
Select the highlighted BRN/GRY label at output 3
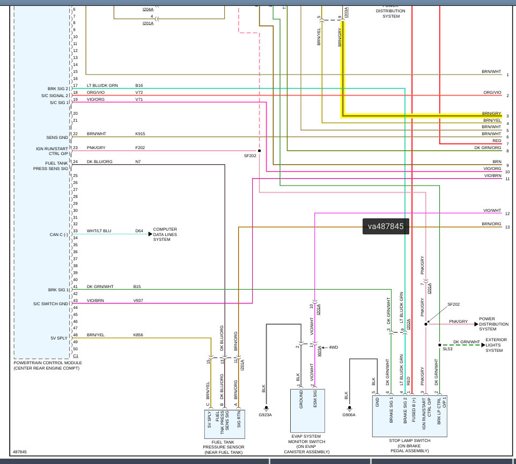[x=492, y=113]
